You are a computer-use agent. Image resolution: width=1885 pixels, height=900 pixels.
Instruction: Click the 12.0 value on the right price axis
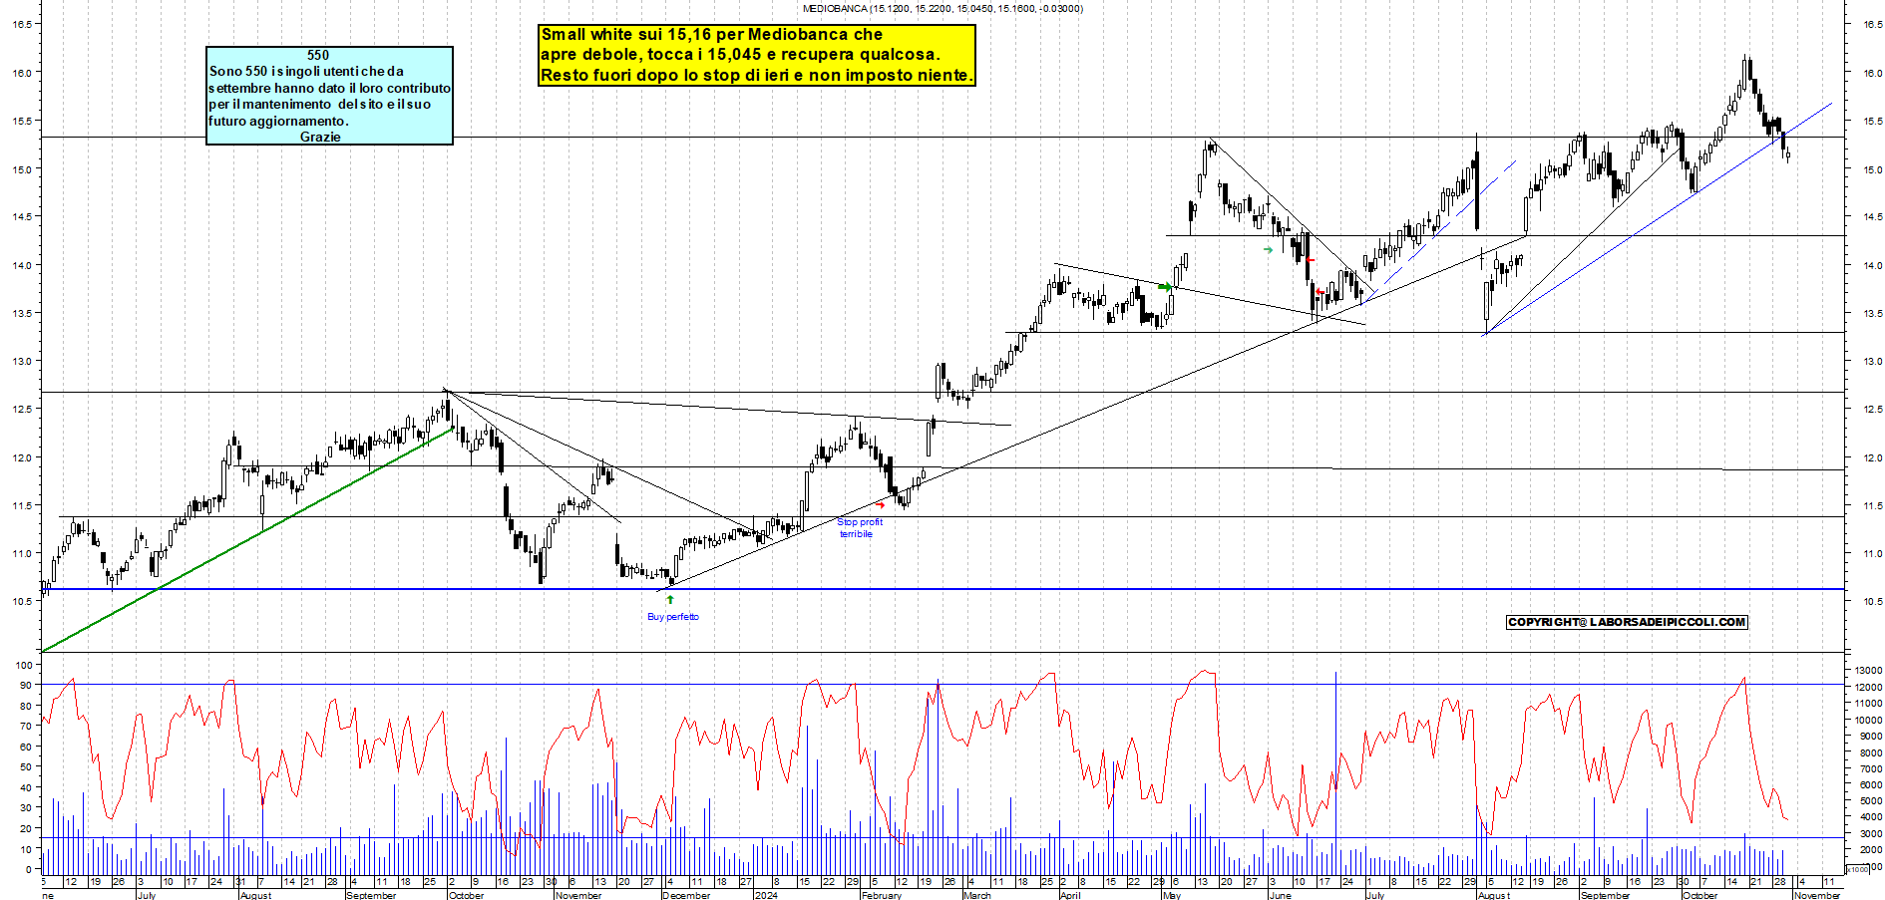click(1871, 457)
